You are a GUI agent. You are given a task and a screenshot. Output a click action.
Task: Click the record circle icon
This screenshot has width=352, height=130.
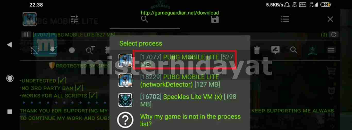click(x=72, y=50)
